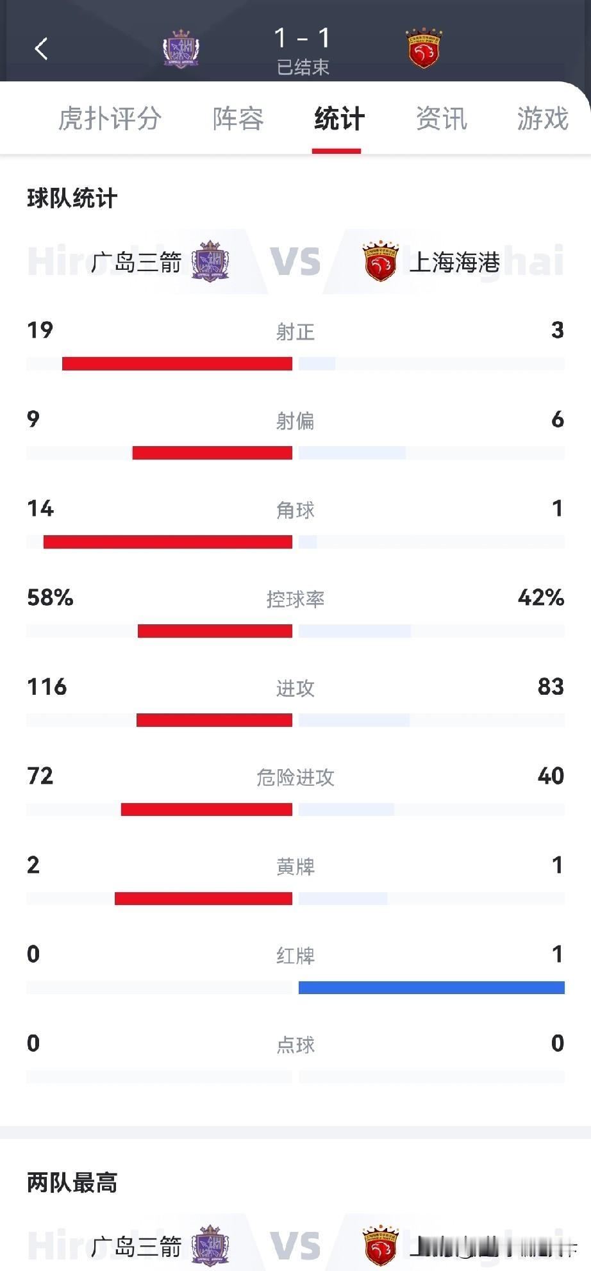The height and width of the screenshot is (1271, 591).
Task: Tap the 危险进攻 stat label
Action: coord(295,777)
